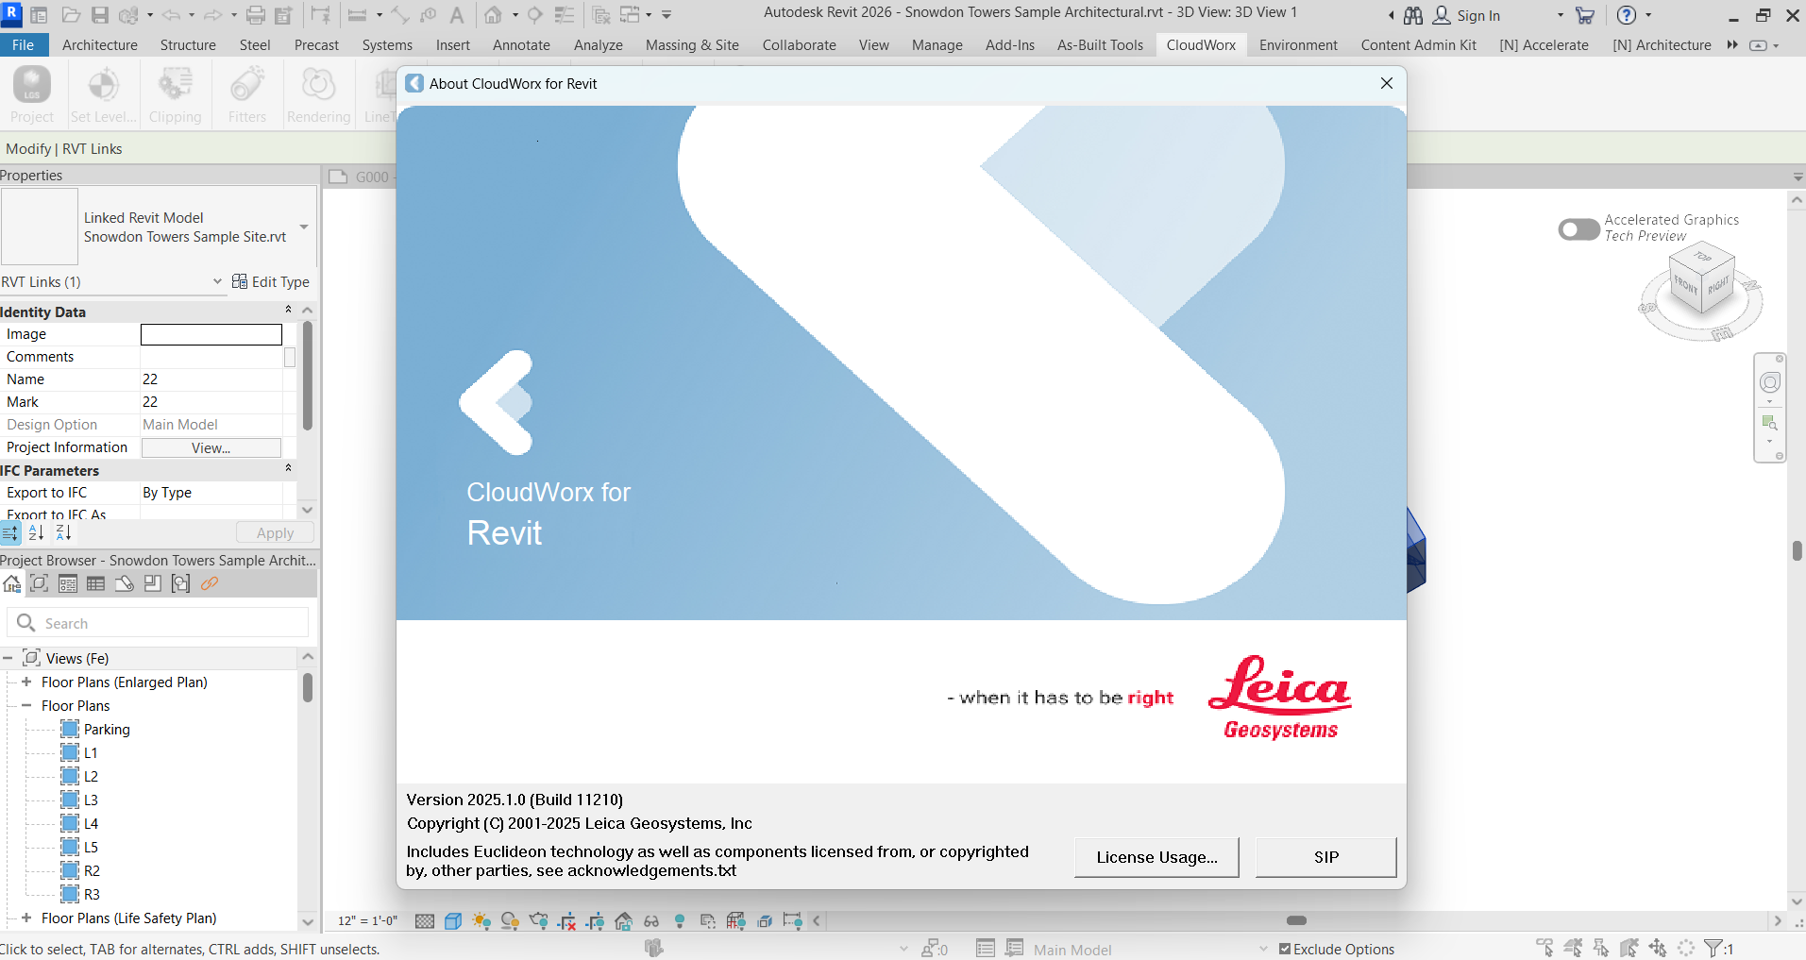Enable Reveal Hidden Elements lightbulb
The width and height of the screenshot is (1806, 960).
pyautogui.click(x=679, y=920)
